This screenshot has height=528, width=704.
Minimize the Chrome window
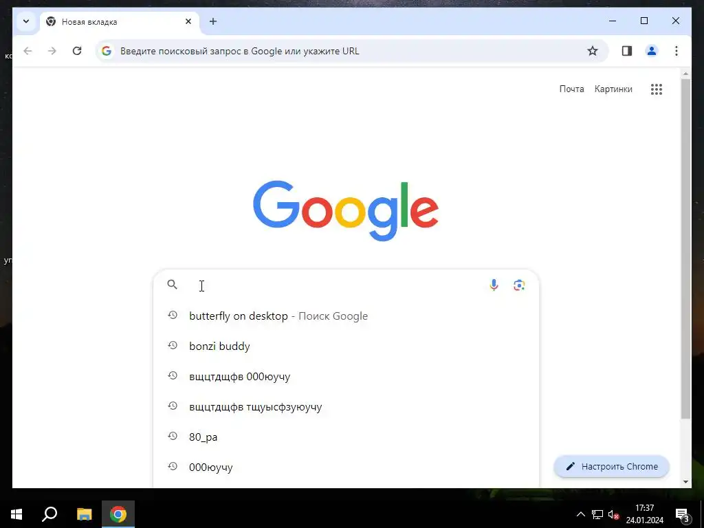point(613,21)
